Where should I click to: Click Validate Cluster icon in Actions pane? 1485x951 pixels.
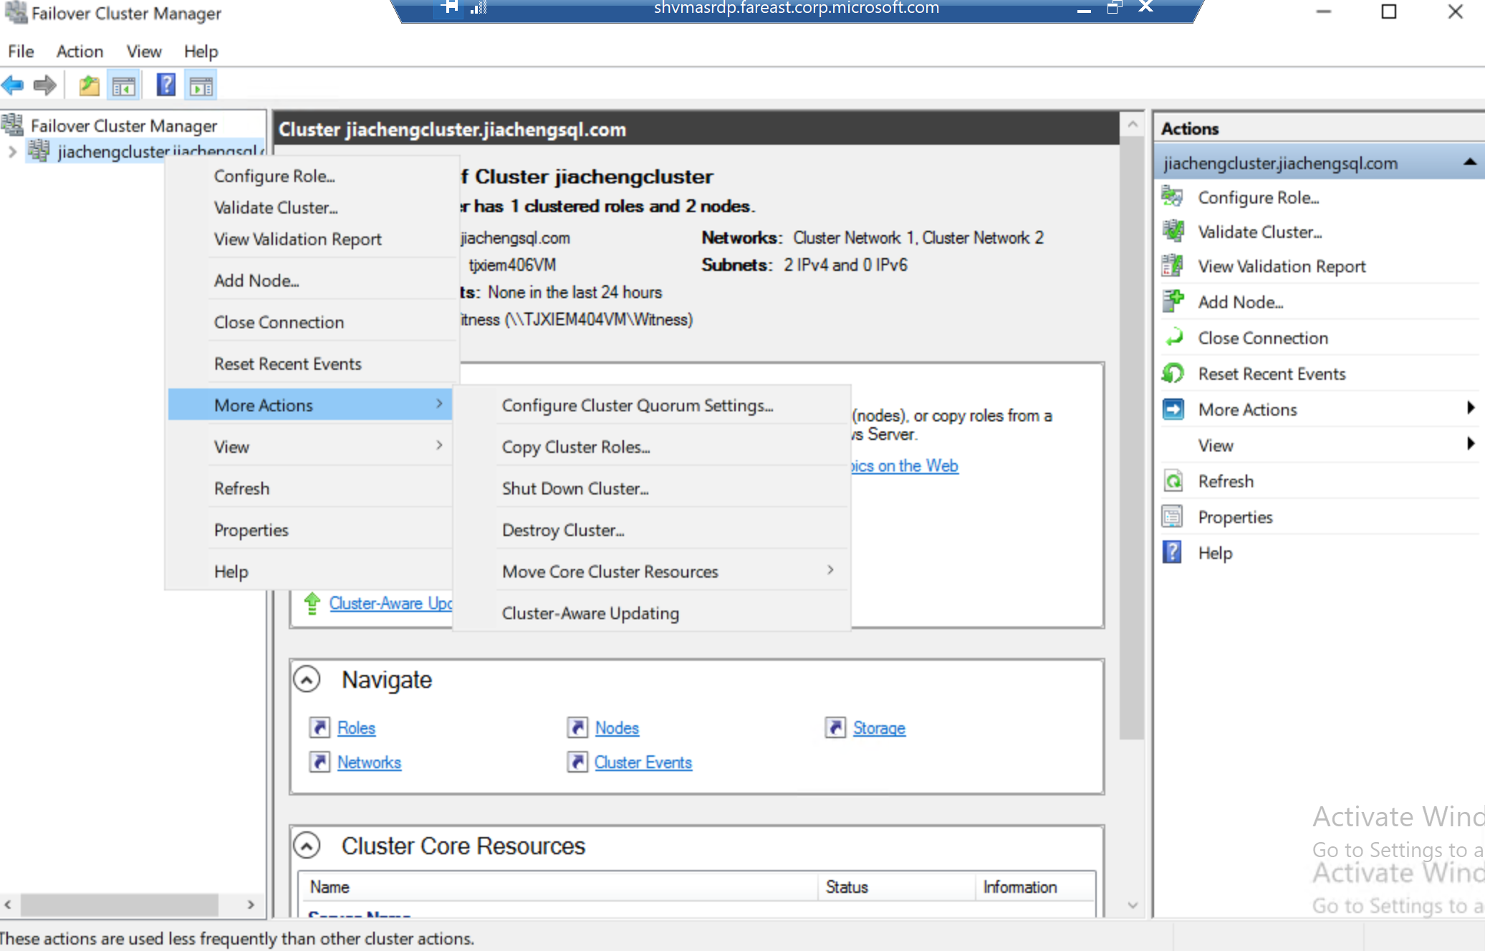pyautogui.click(x=1173, y=231)
